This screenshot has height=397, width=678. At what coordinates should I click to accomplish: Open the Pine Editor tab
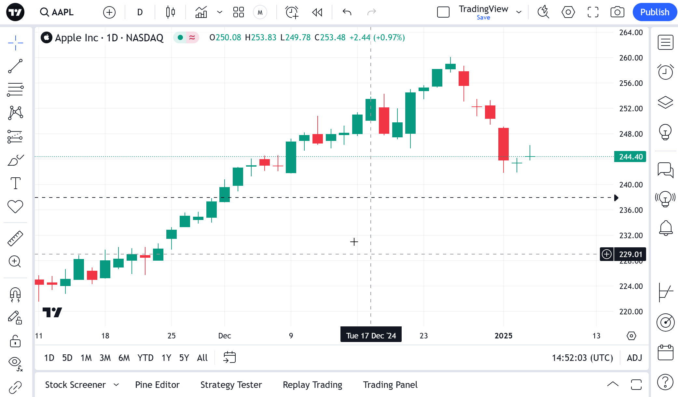(157, 385)
